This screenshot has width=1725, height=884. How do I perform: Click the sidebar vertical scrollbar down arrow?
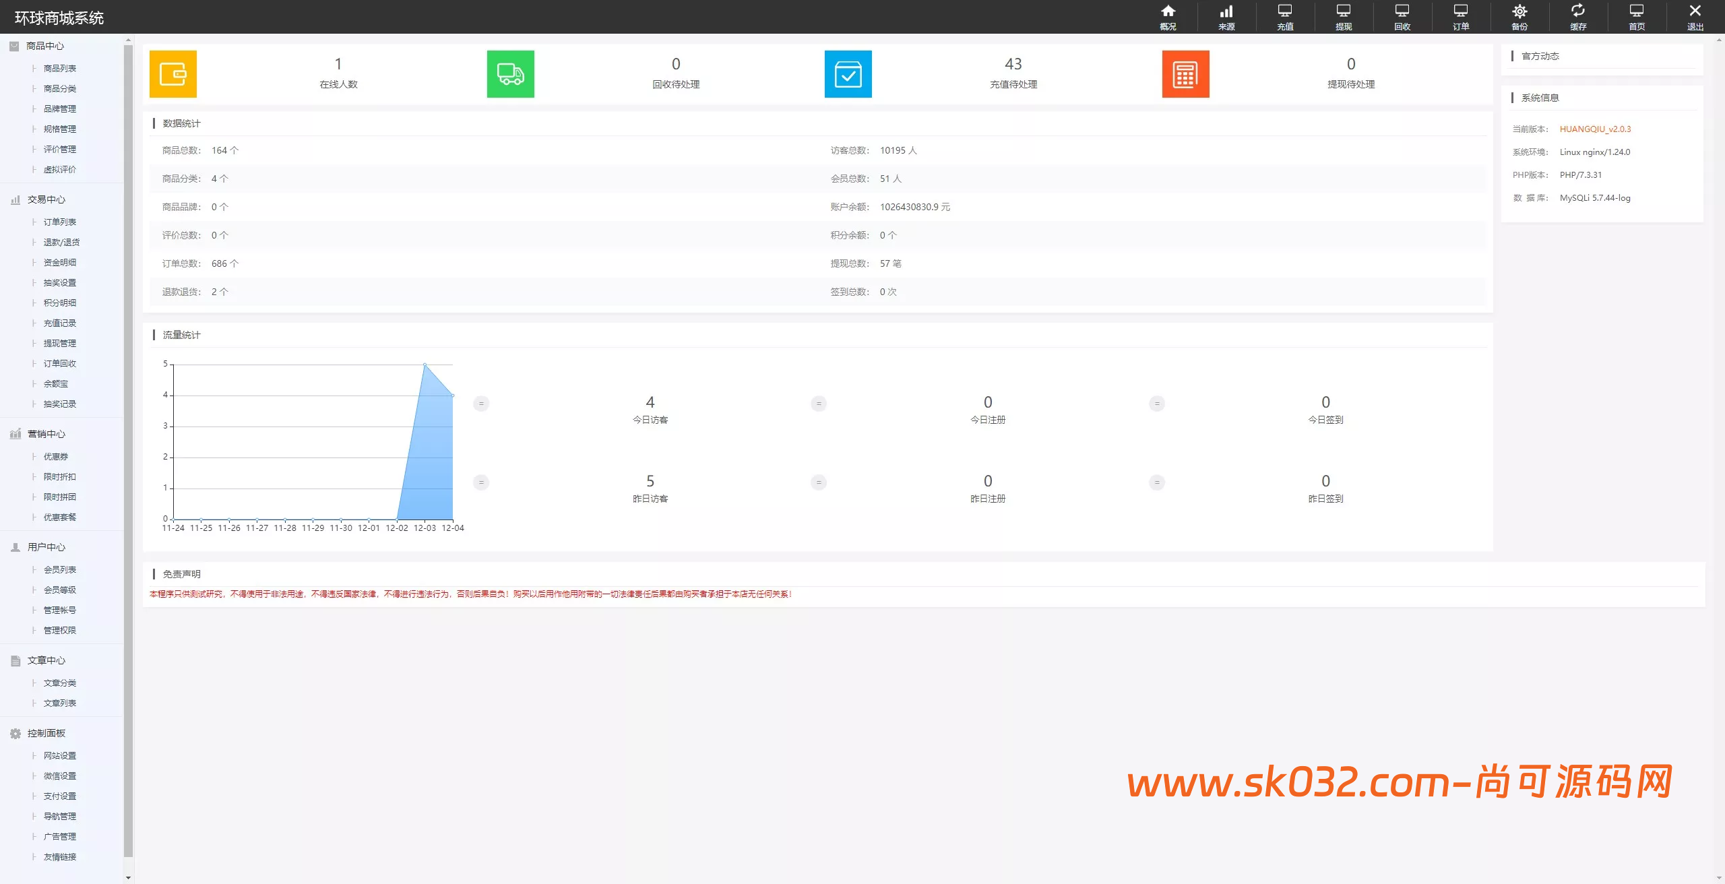128,878
